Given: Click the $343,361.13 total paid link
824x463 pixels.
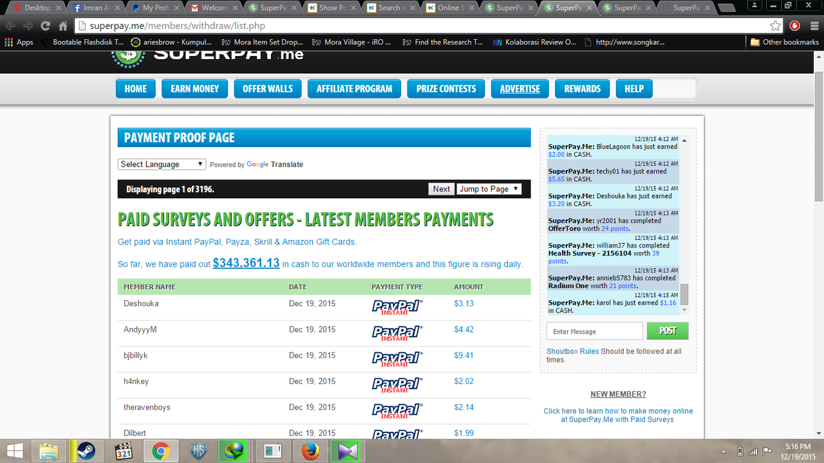Looking at the screenshot, I should coord(246,263).
